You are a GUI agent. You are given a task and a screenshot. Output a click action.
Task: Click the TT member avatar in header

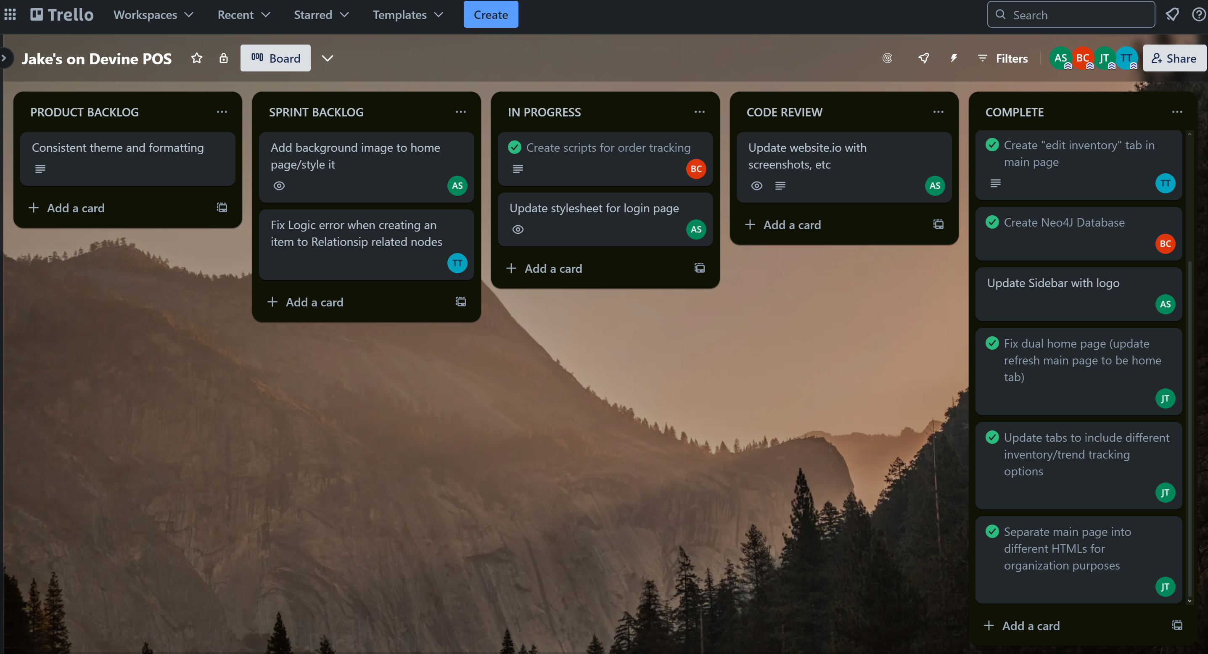[x=1126, y=58]
